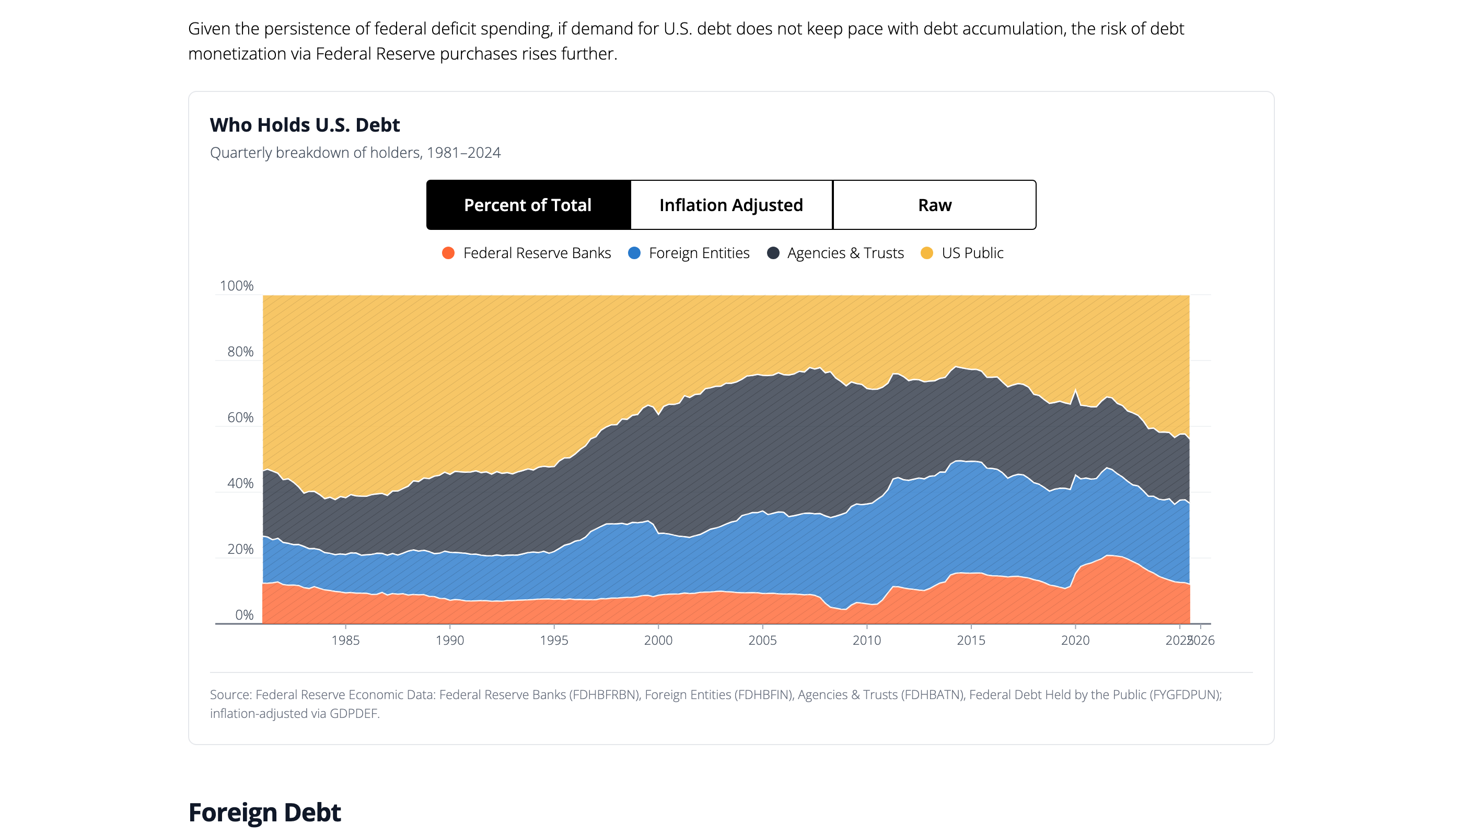Toggle the Foreign Entities series label
Screen dimensions: 1463x836
click(x=699, y=253)
